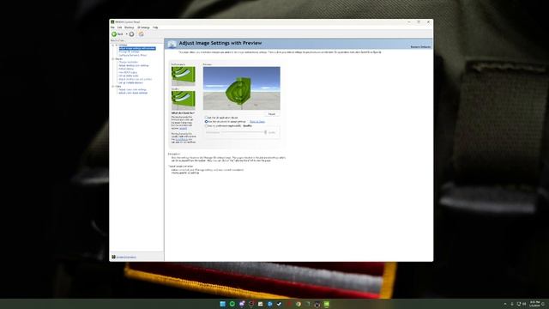Open the Windows Start button

click(222, 304)
